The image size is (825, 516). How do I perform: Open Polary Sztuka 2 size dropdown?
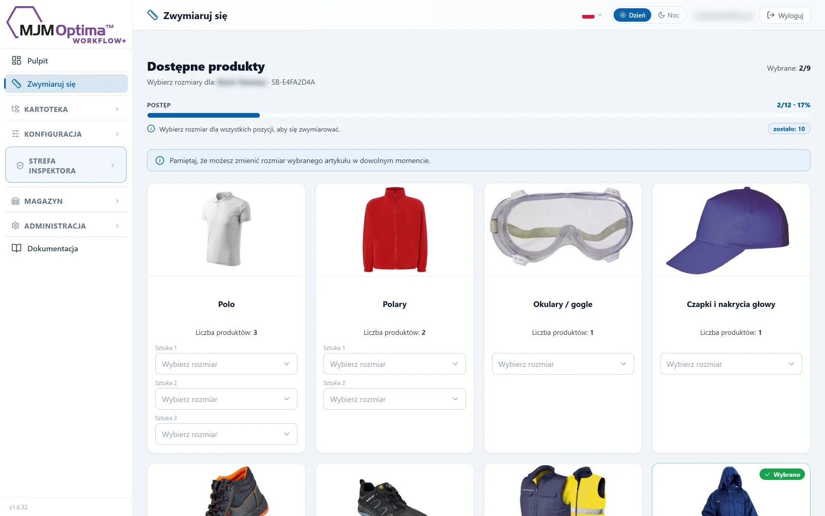click(394, 399)
